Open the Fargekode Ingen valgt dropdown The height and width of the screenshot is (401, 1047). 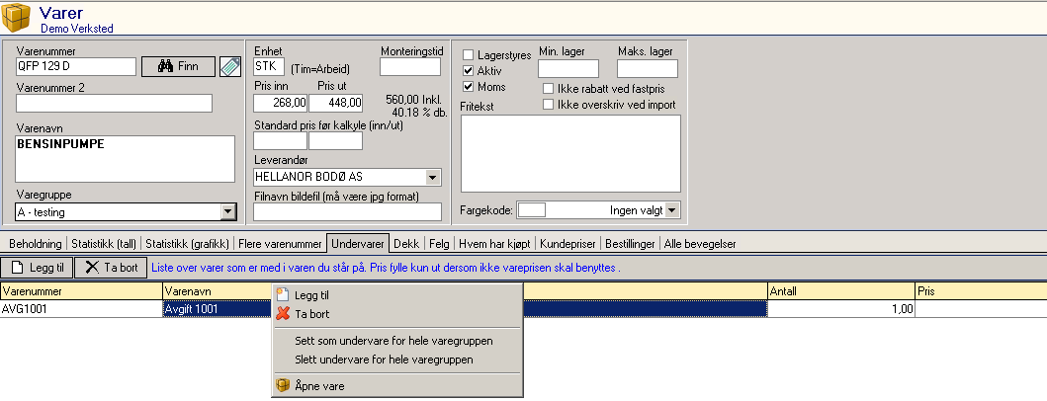671,210
